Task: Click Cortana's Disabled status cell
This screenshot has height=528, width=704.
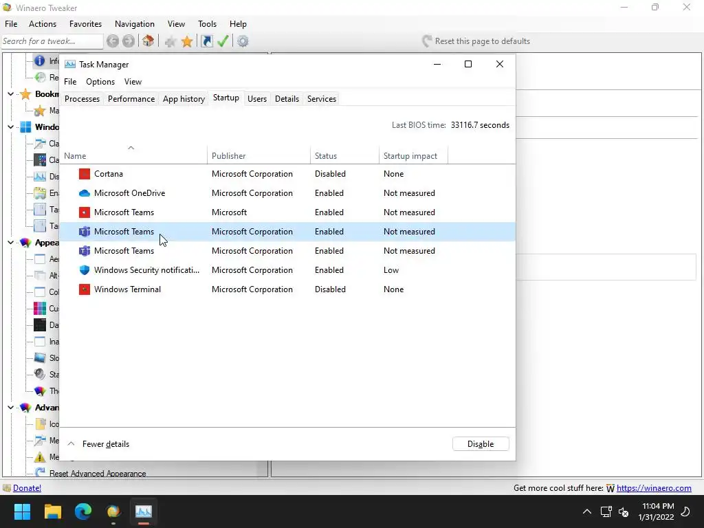Action: coord(330,174)
